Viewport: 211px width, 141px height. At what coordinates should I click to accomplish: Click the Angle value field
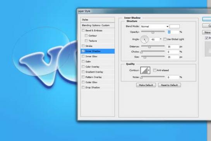coord(155,39)
